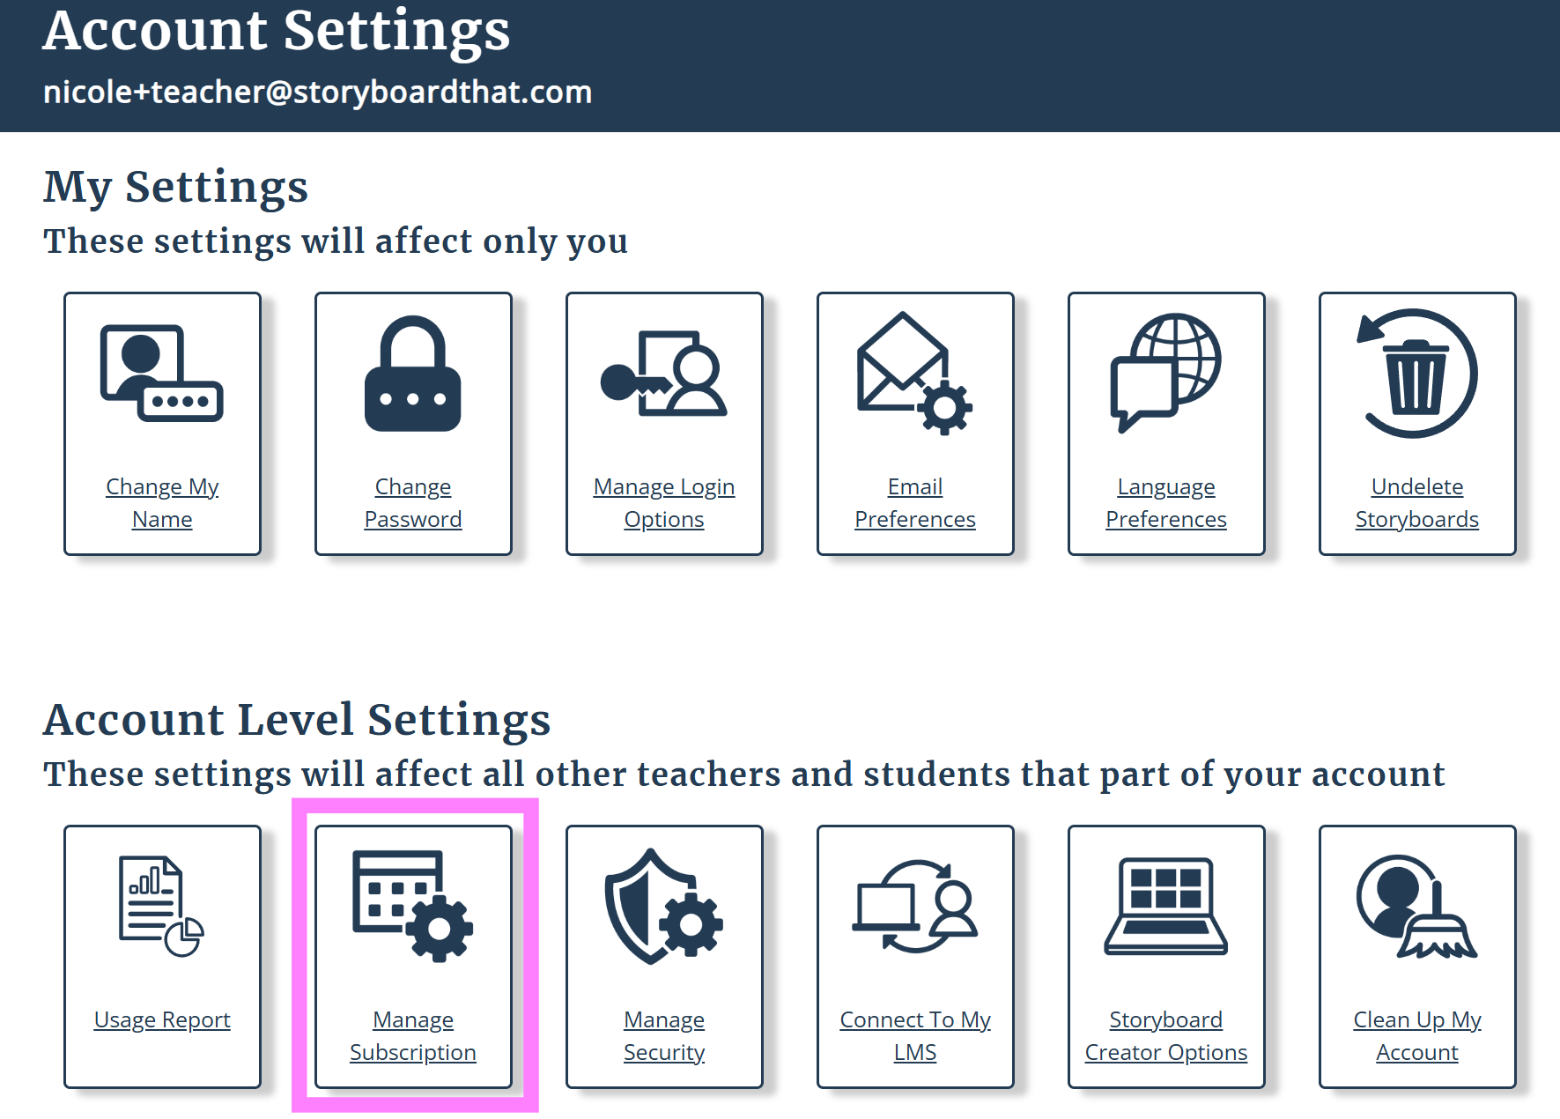The width and height of the screenshot is (1560, 1119).
Task: Click the envelope with gear icon
Action: pyautogui.click(x=914, y=374)
